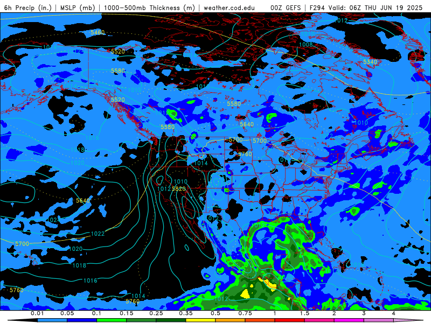This screenshot has width=431, height=323.
Task: Click the yellow 0.35–0.5 legend swatch
Action: point(200,320)
